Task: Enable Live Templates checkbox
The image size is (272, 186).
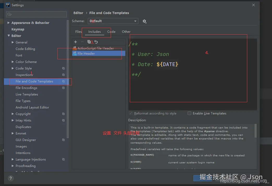Action: point(189,113)
